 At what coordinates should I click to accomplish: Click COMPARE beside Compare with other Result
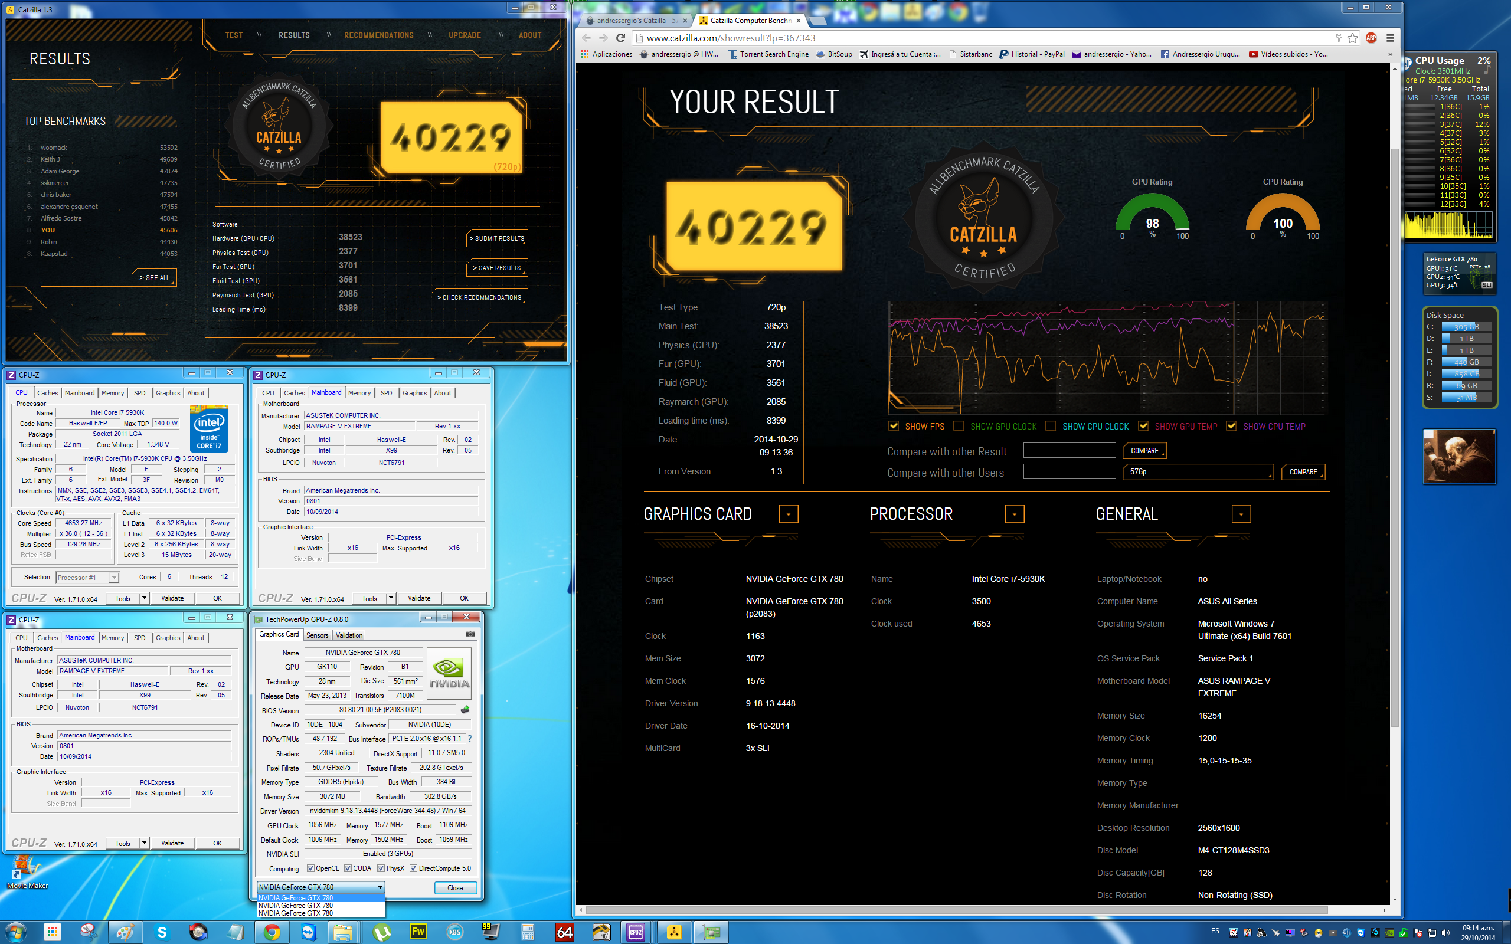coord(1144,451)
